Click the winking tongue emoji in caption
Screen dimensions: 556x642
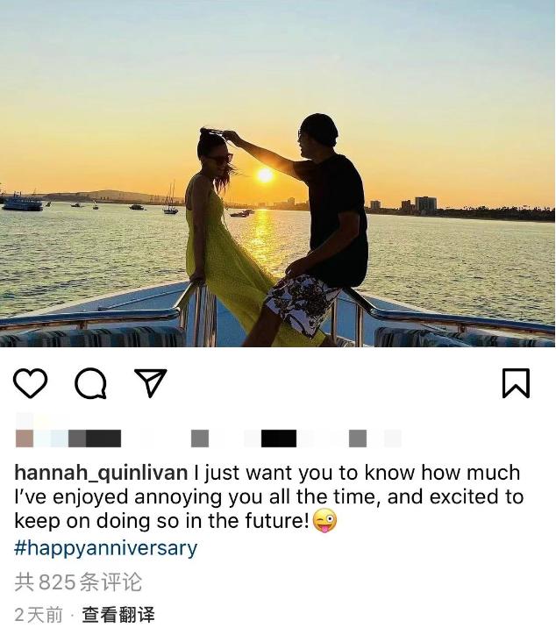[324, 520]
